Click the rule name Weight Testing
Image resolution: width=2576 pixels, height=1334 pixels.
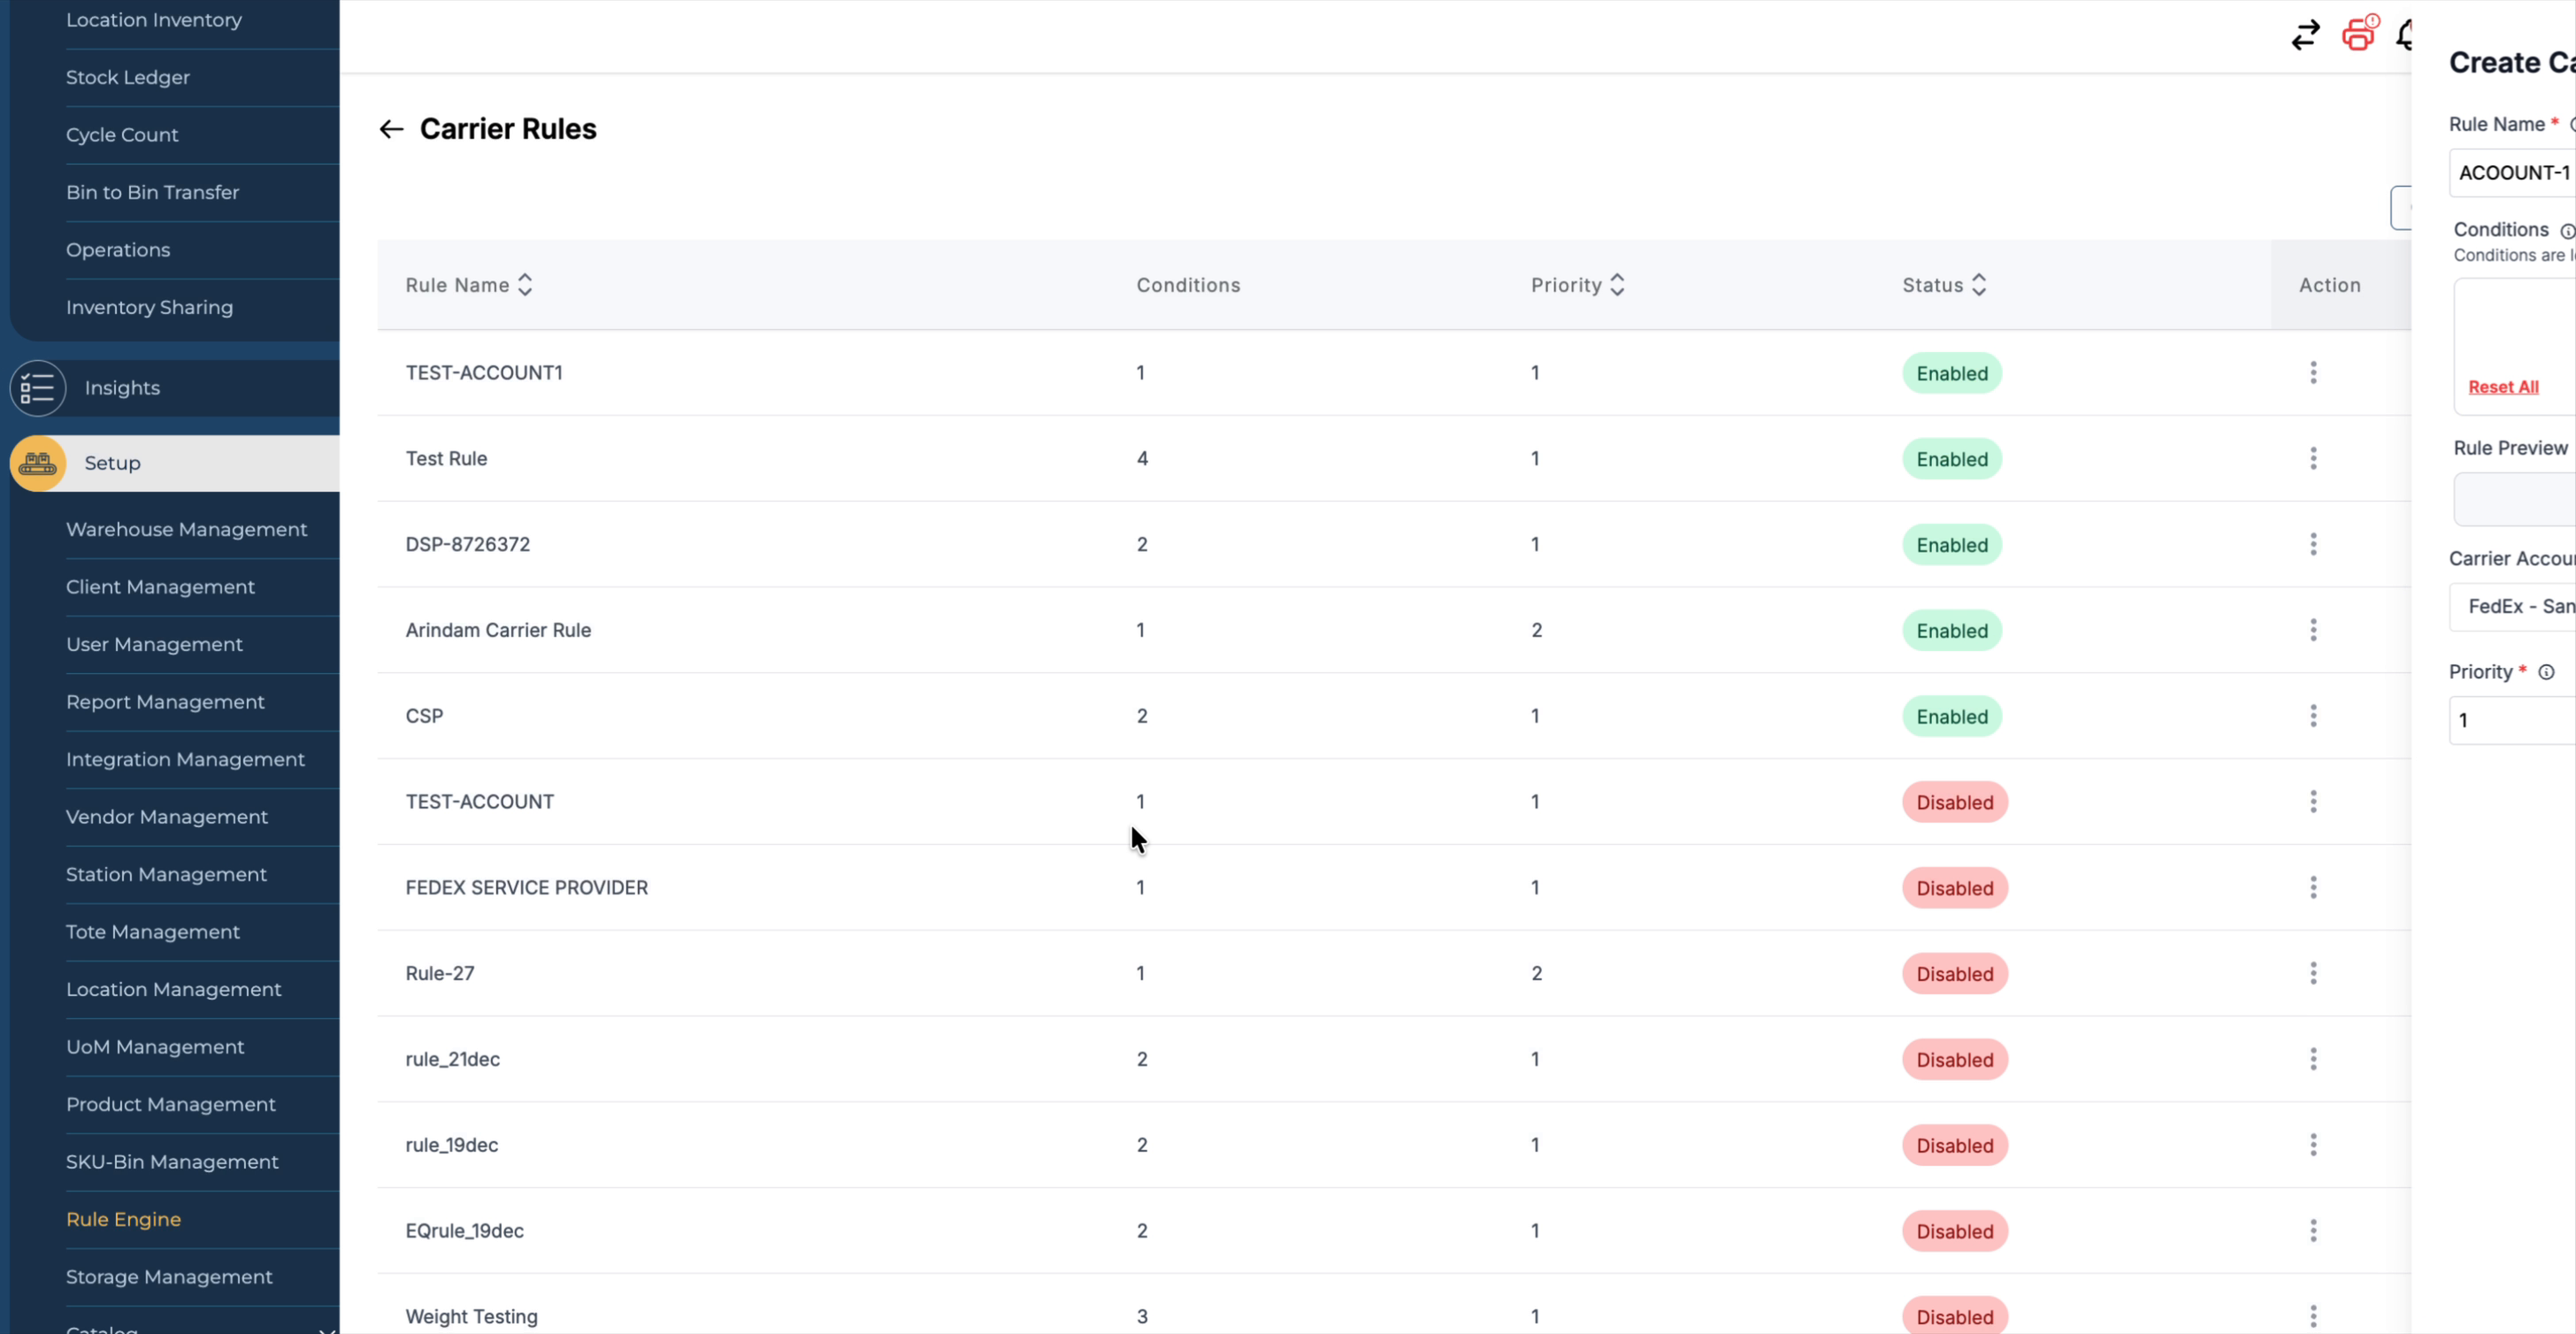pyautogui.click(x=472, y=1317)
